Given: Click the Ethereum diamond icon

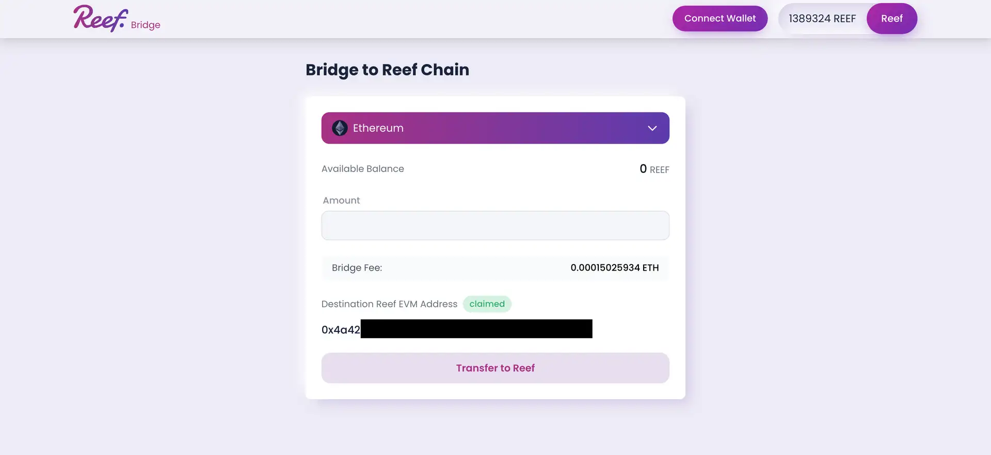Looking at the screenshot, I should point(340,128).
